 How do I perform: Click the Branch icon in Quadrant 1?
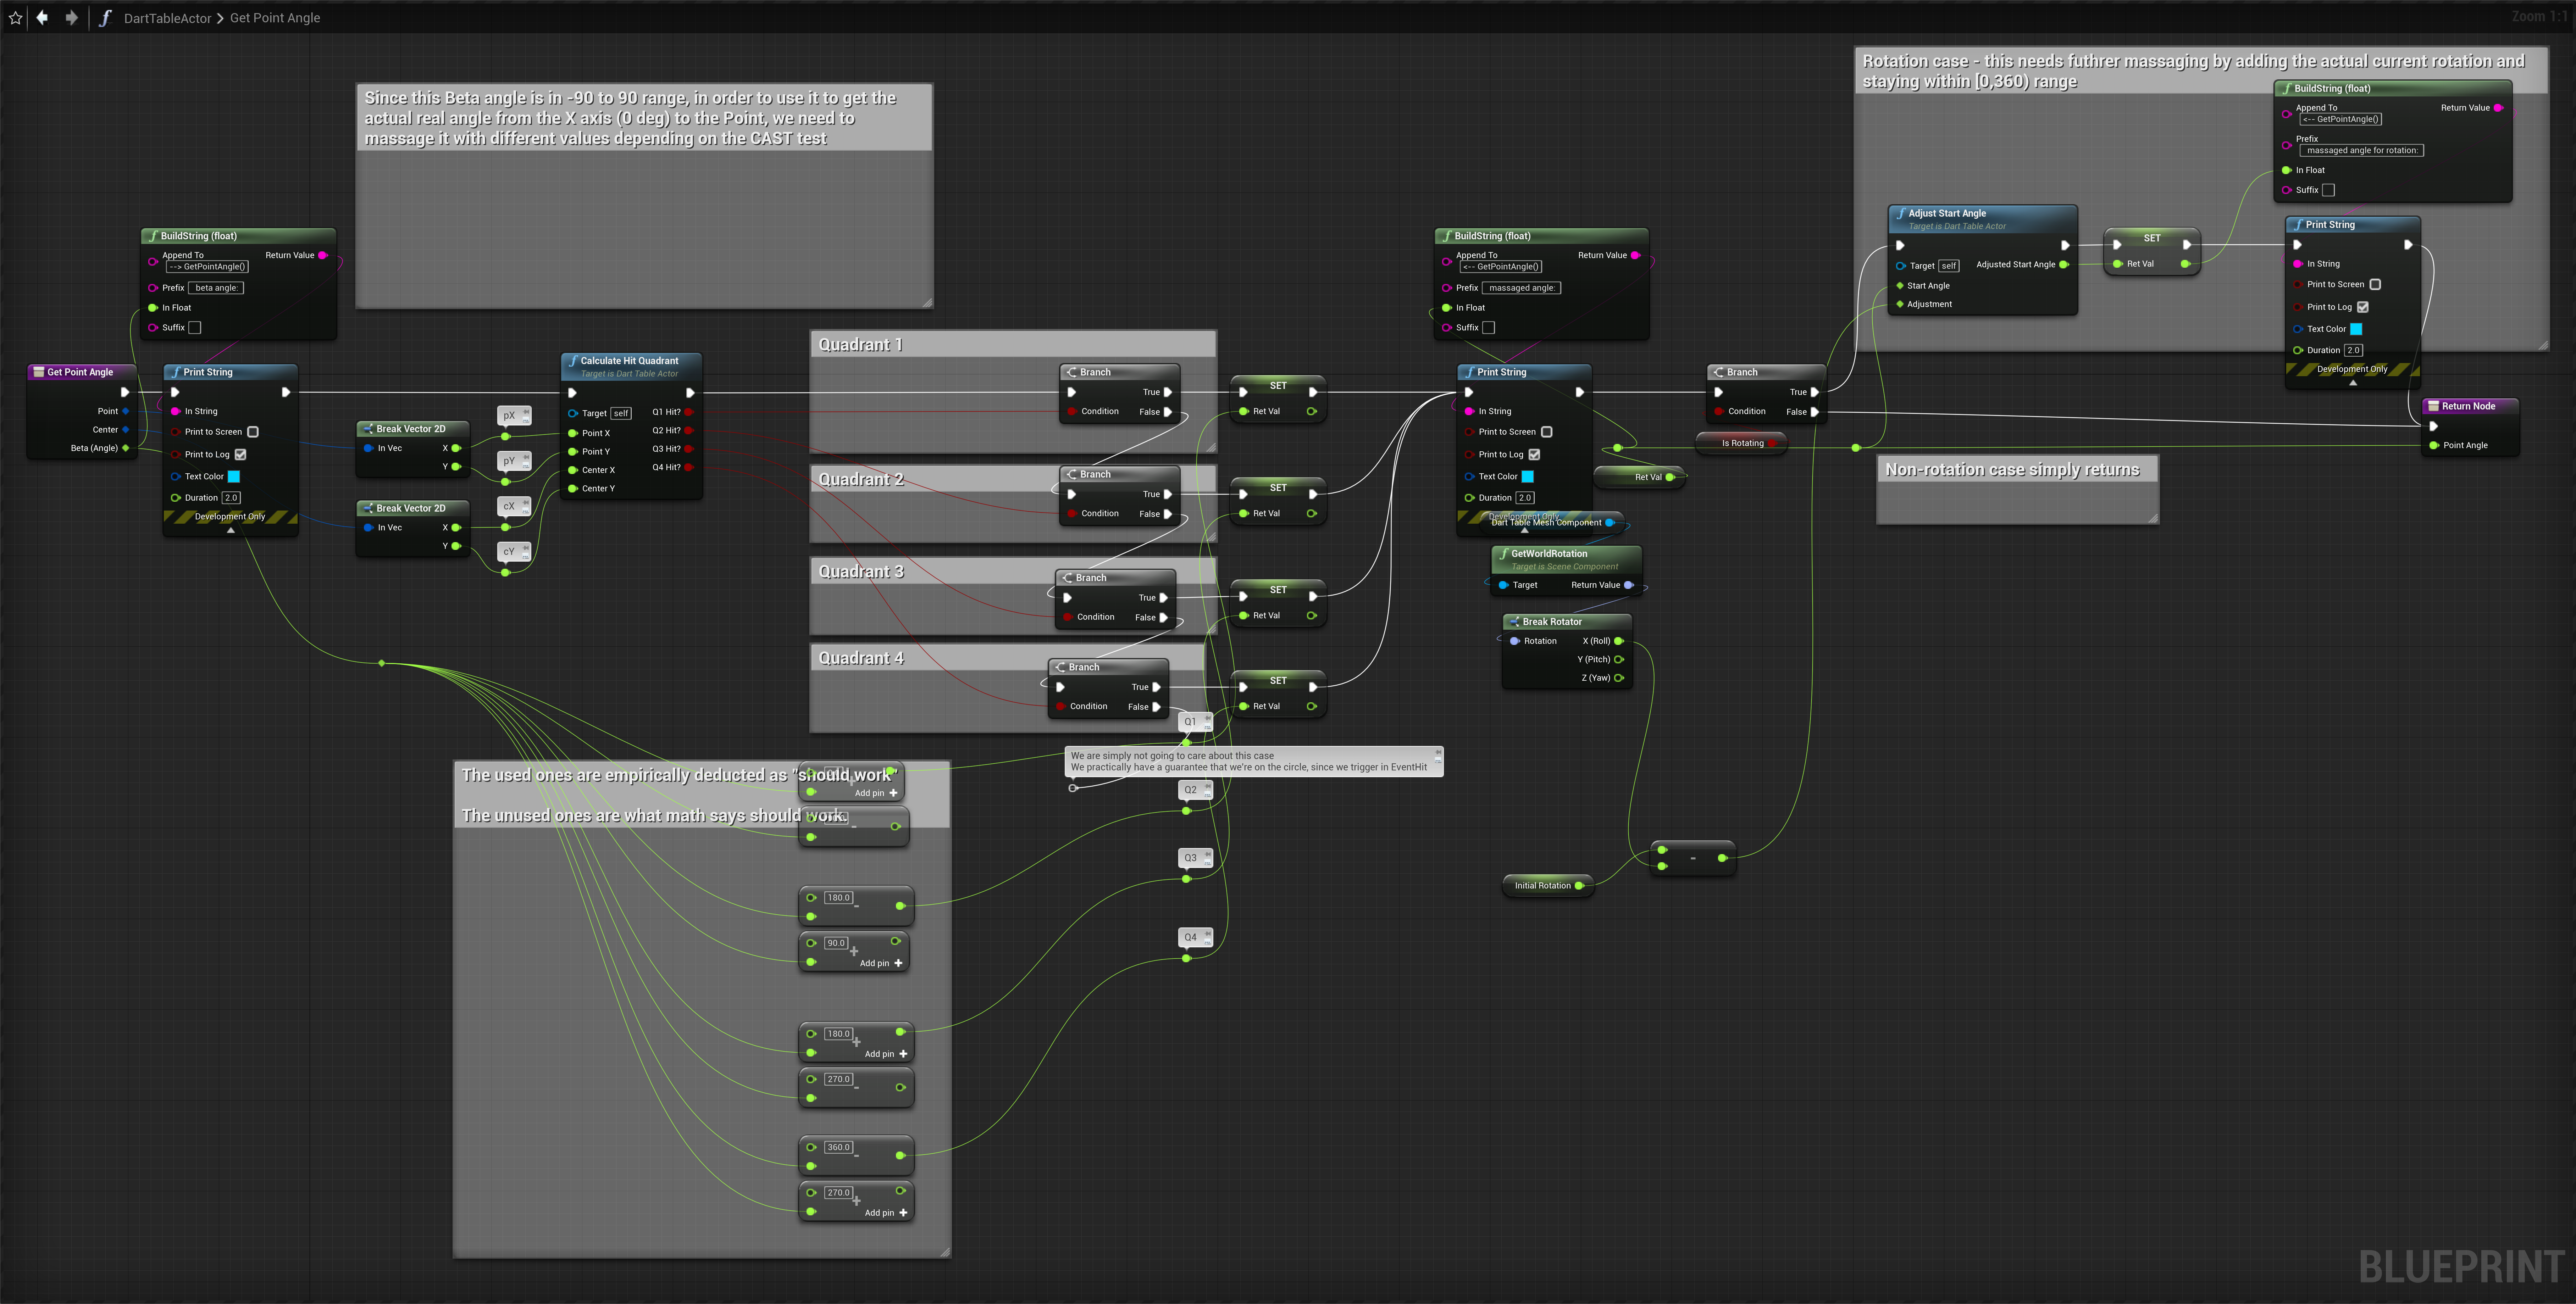click(x=1071, y=372)
